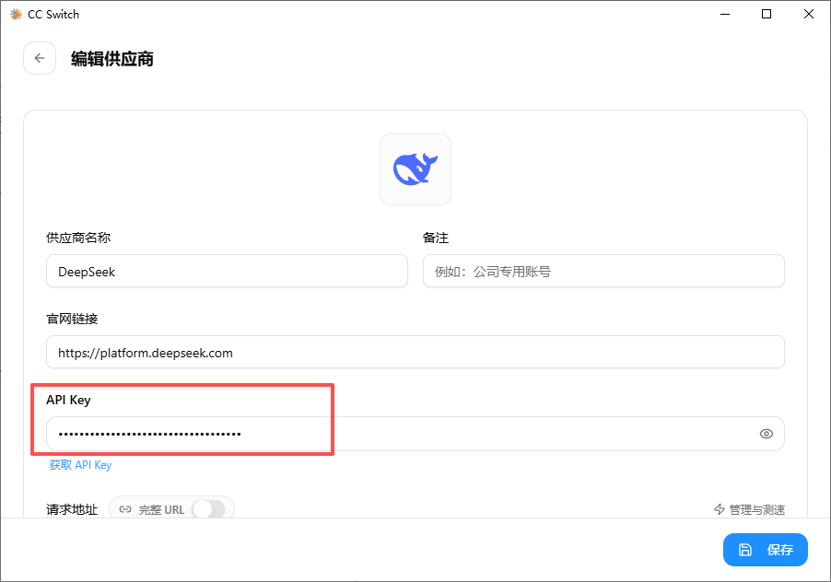Click the 保存 save button
The image size is (831, 582).
click(x=766, y=550)
